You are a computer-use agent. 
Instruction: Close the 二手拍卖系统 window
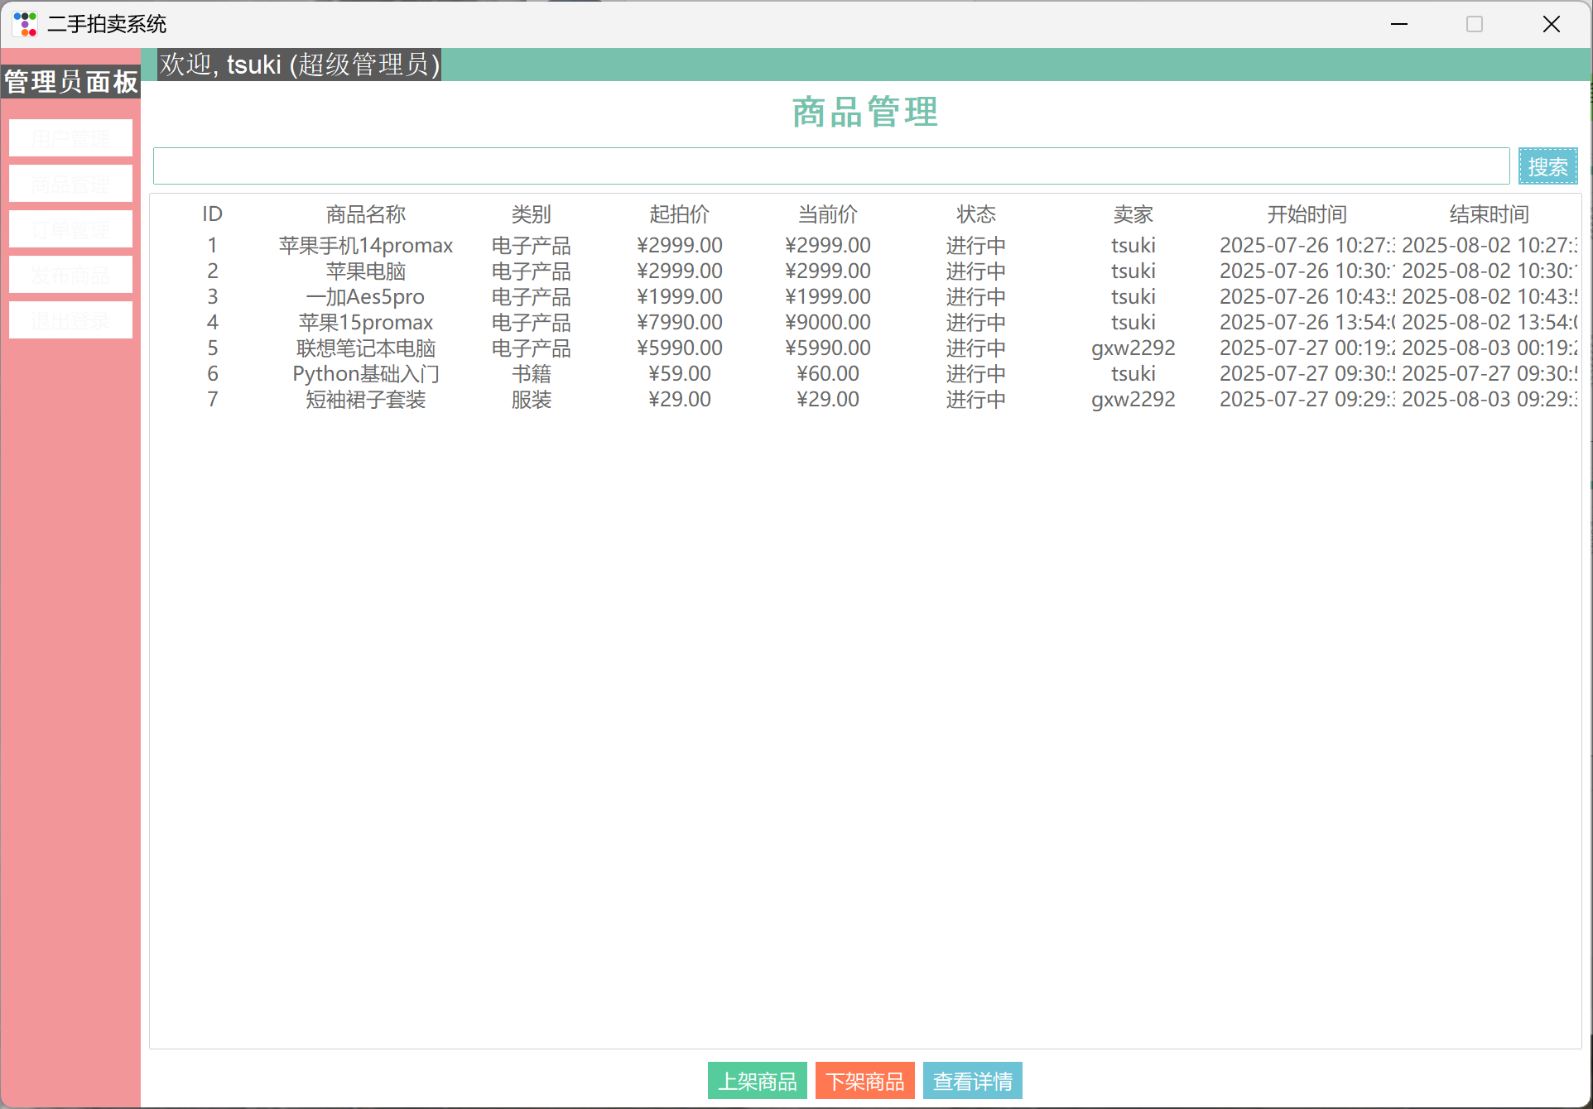1552,24
